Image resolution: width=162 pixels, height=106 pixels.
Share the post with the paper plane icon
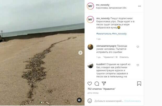coord(104,83)
